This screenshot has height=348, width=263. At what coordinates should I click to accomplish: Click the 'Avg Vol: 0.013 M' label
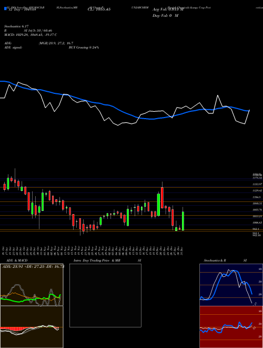click(x=168, y=9)
